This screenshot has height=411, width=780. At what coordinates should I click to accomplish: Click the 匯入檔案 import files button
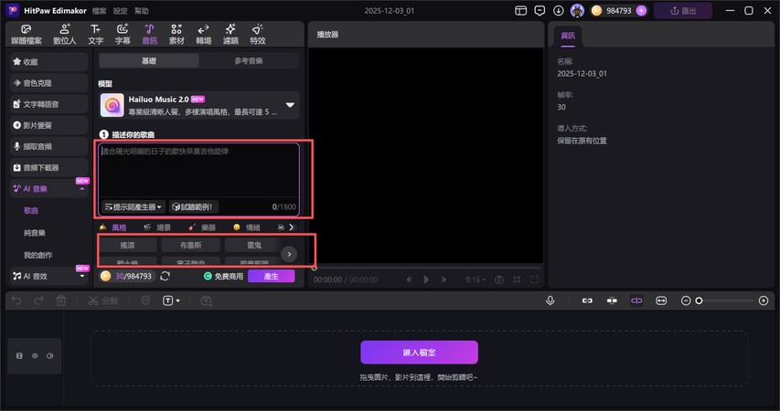pos(420,353)
